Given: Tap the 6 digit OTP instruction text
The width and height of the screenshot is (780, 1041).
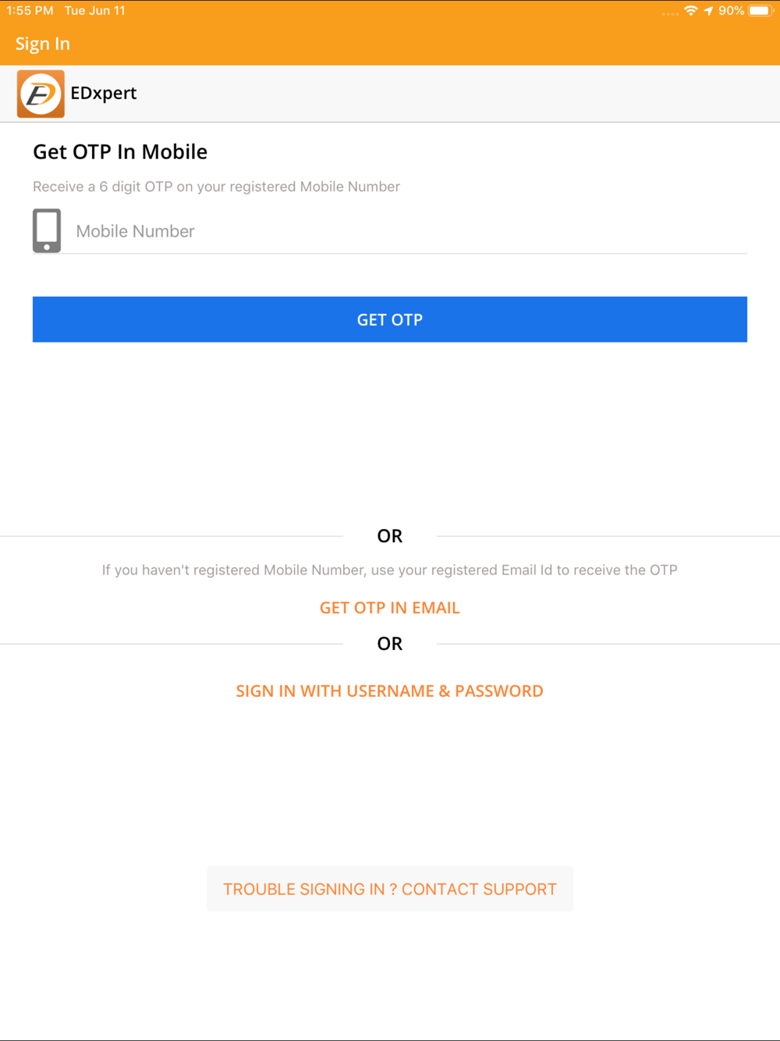Looking at the screenshot, I should pyautogui.click(x=216, y=187).
